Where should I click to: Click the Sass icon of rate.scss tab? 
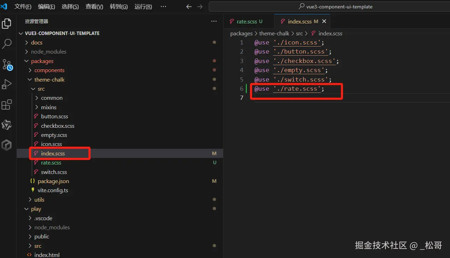pyautogui.click(x=232, y=21)
